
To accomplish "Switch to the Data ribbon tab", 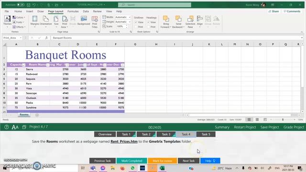I will click(86, 11).
